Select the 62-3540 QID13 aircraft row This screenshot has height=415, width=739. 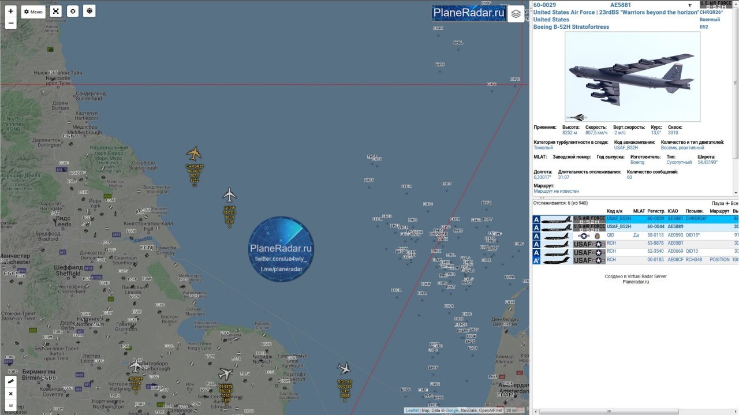[635, 252]
